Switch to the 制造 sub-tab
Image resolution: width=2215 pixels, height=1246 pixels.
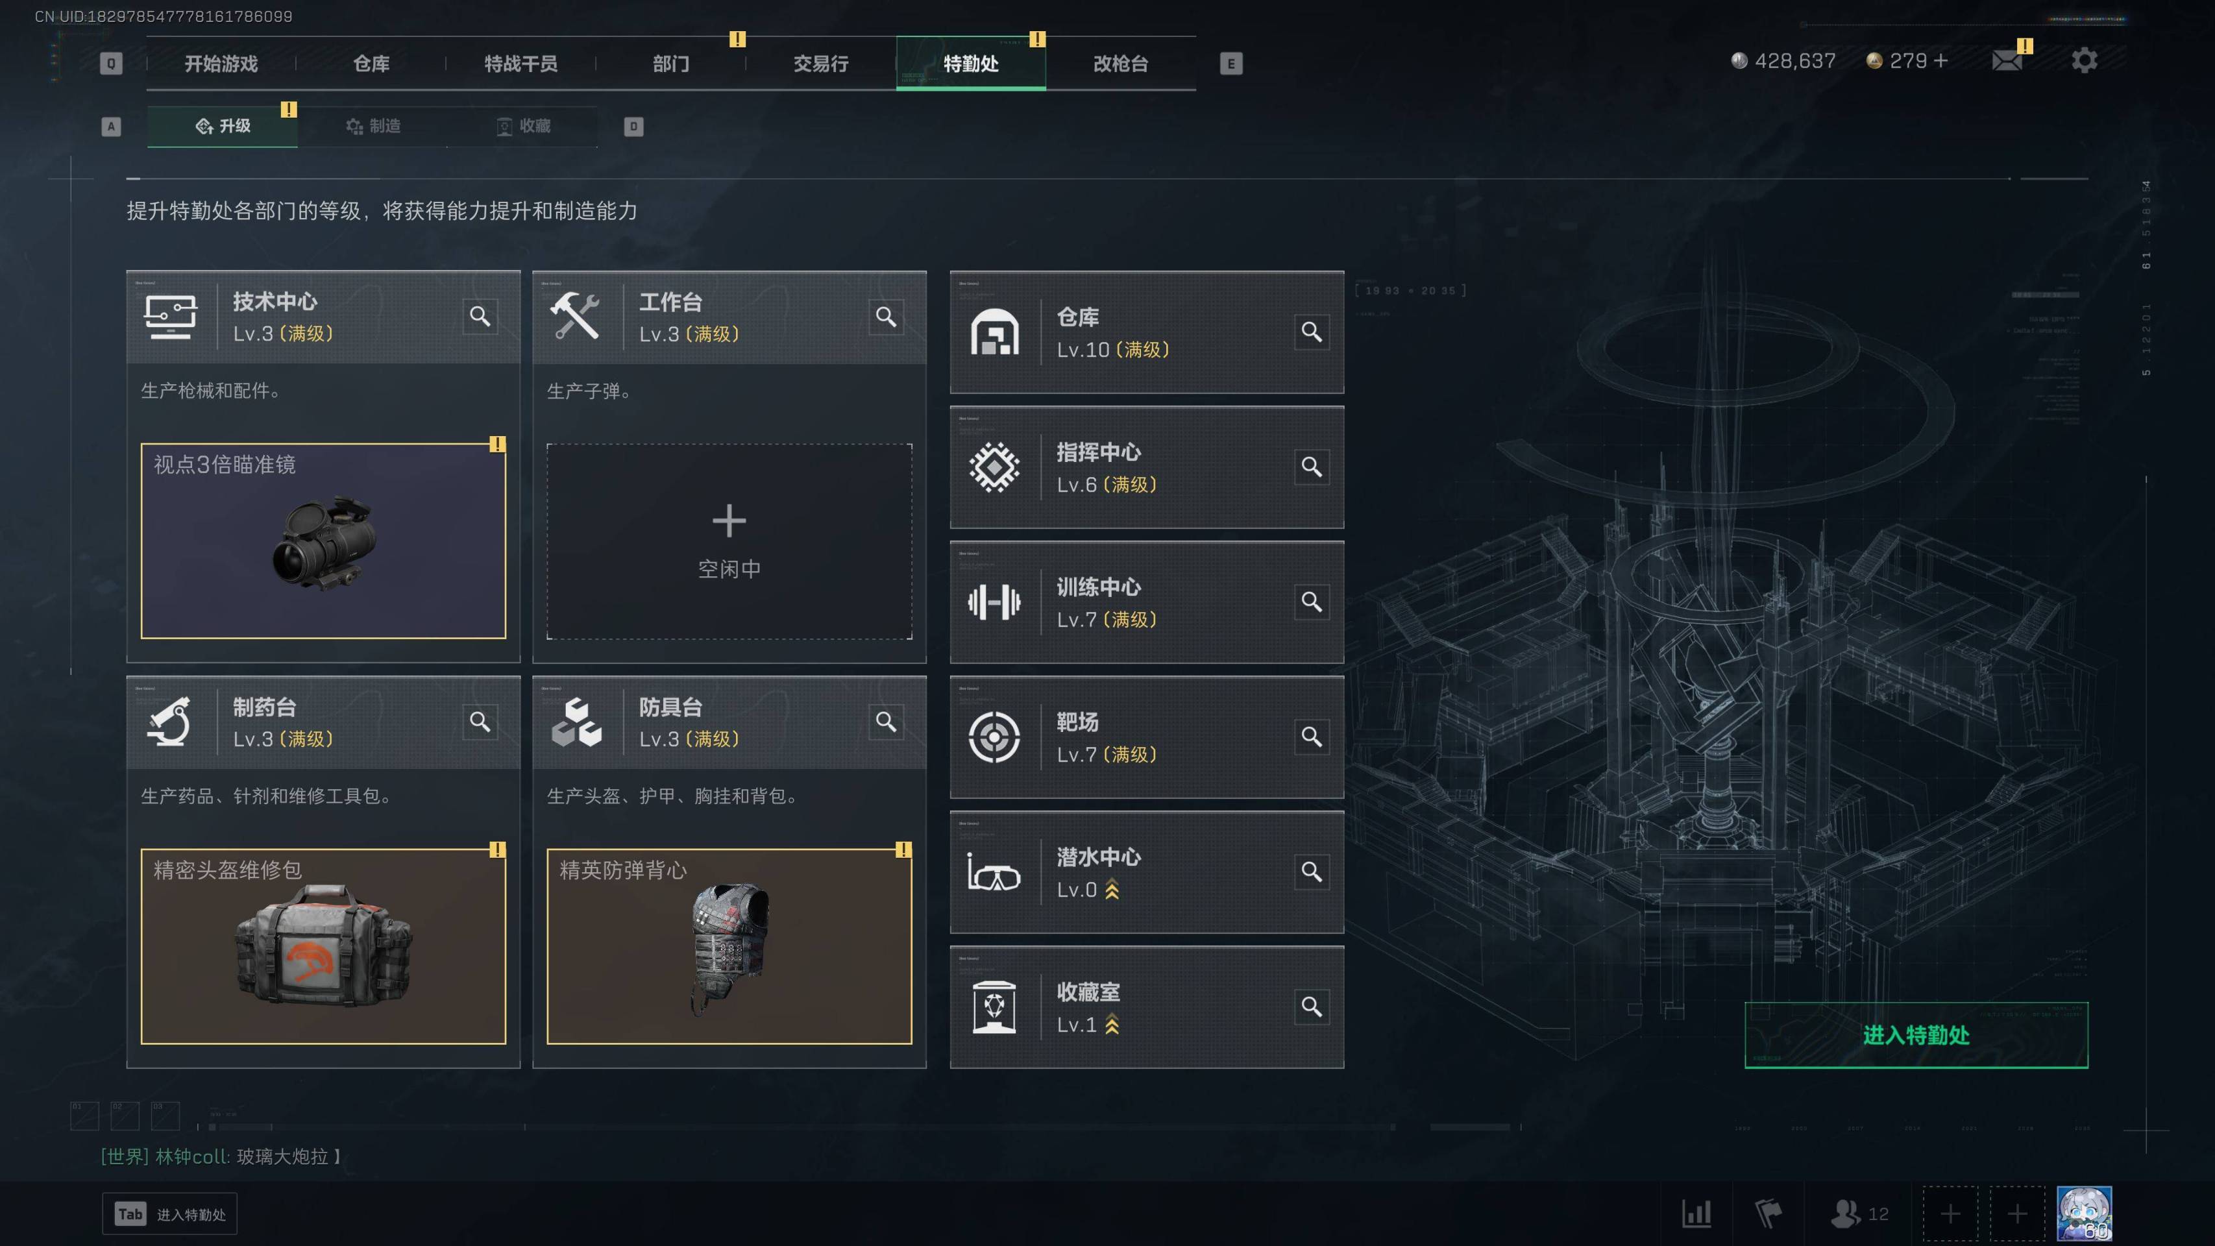click(x=373, y=127)
